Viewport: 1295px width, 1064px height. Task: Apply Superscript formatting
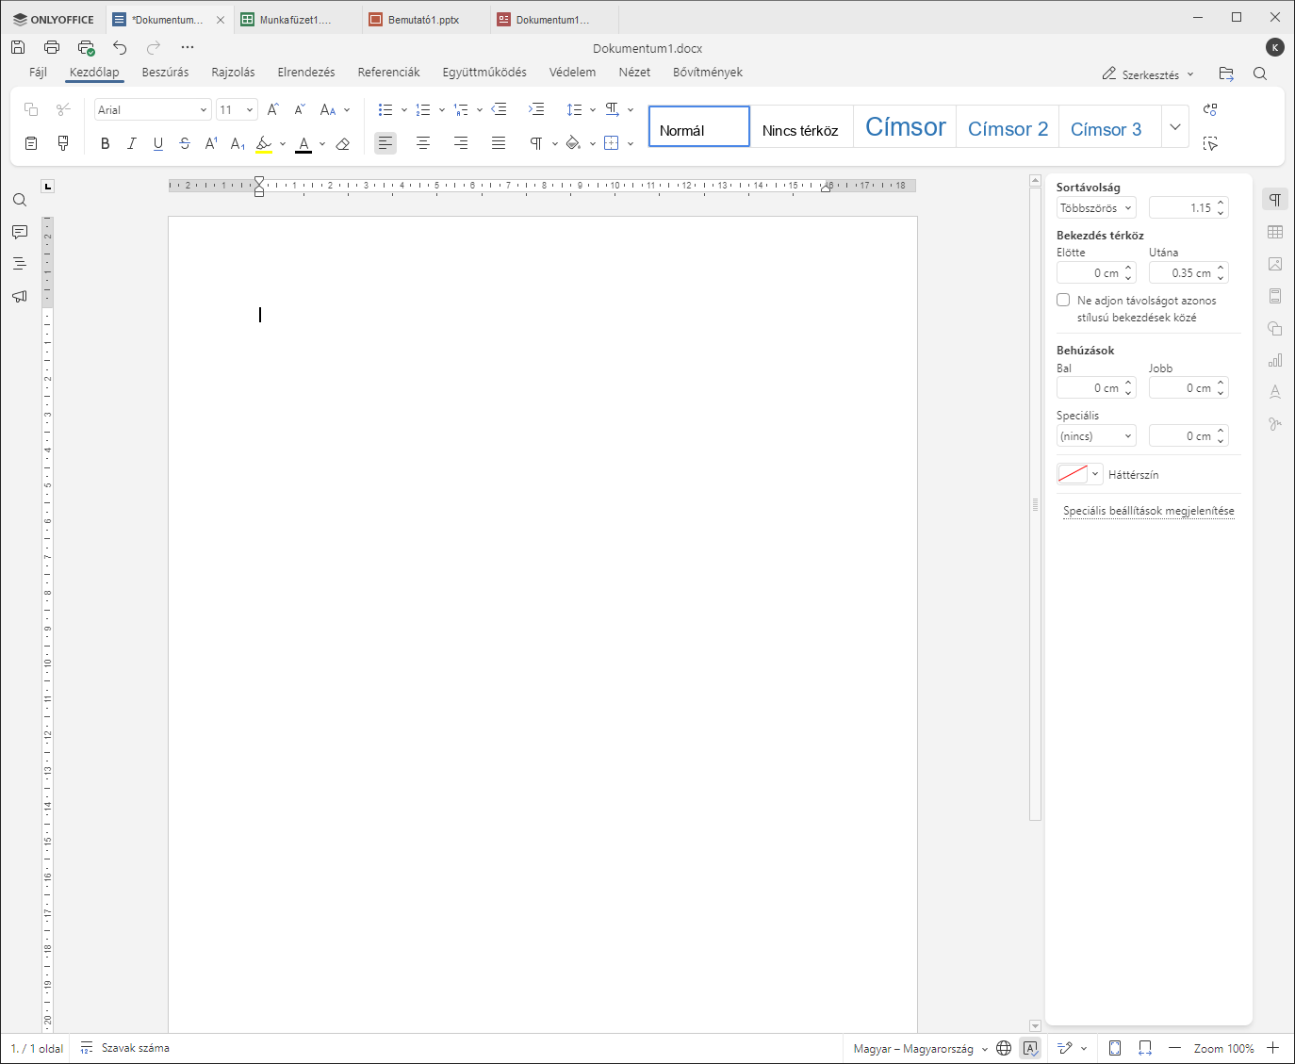[211, 143]
